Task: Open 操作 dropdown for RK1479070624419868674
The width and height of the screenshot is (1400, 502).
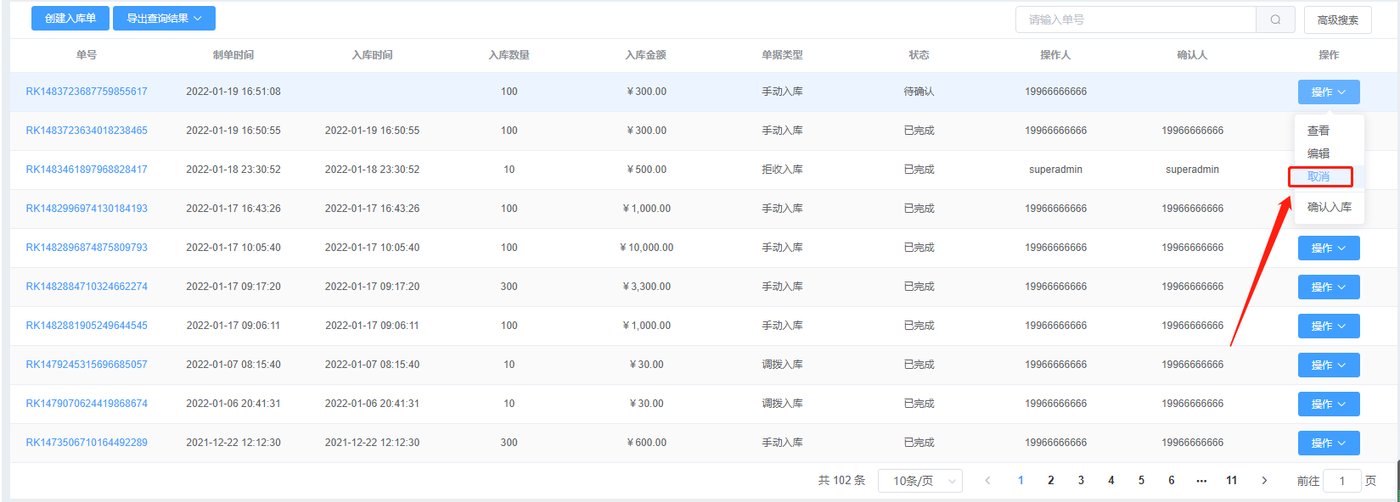Action: [1329, 404]
